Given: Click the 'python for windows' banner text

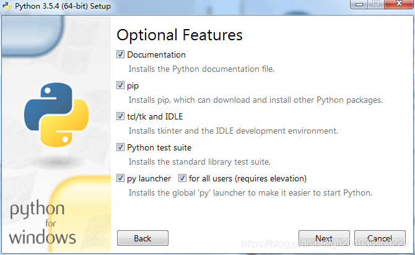Looking at the screenshot, I should point(42,222).
